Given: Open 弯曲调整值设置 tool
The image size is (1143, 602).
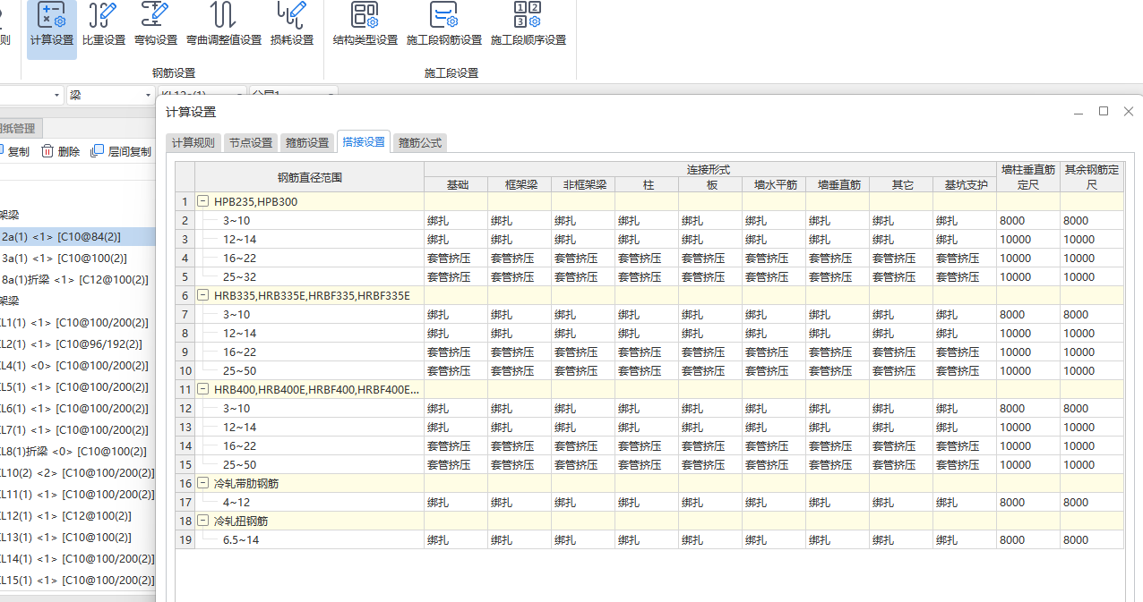Looking at the screenshot, I should click(224, 26).
